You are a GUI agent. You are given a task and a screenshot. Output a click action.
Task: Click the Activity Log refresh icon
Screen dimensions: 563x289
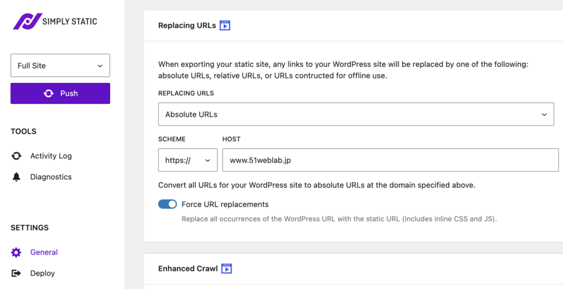click(x=16, y=156)
